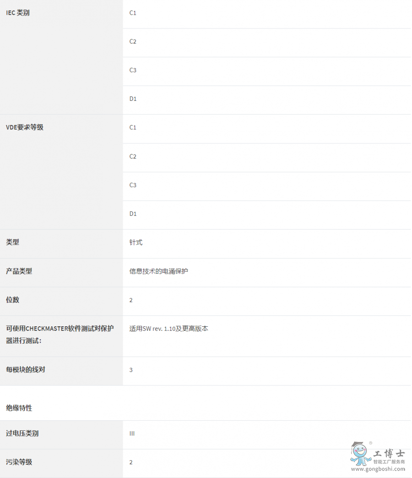
Task: Click the 绝缘特性 section heading
Action: (19, 407)
